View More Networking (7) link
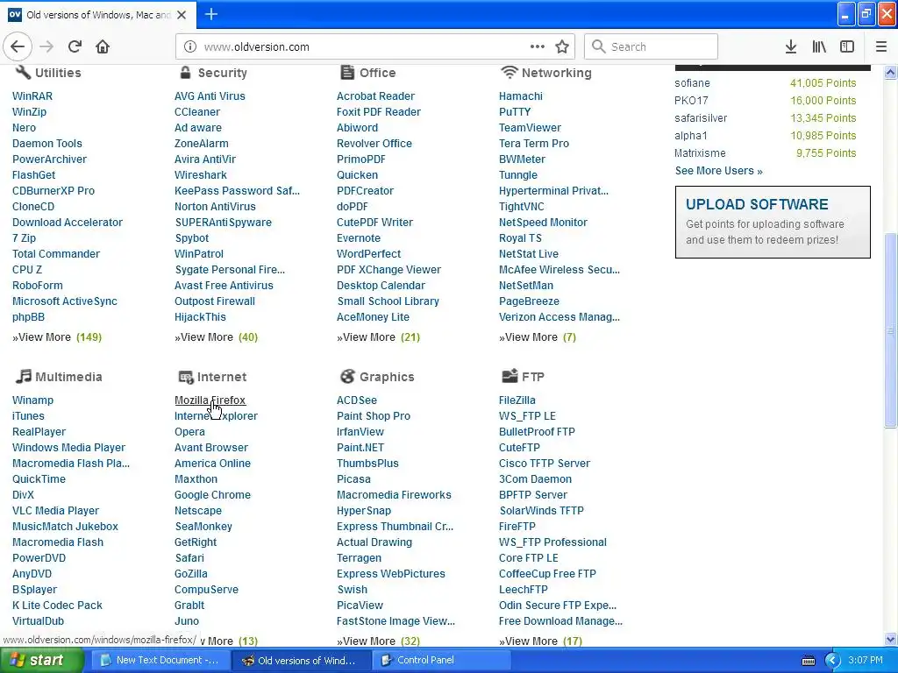This screenshot has height=673, width=898. tap(538, 337)
